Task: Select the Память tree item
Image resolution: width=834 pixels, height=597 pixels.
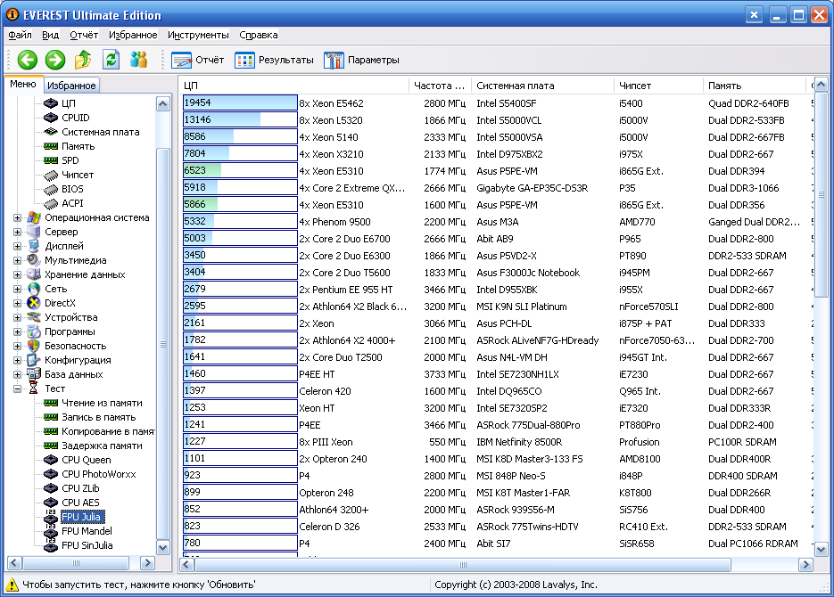Action: [x=78, y=146]
